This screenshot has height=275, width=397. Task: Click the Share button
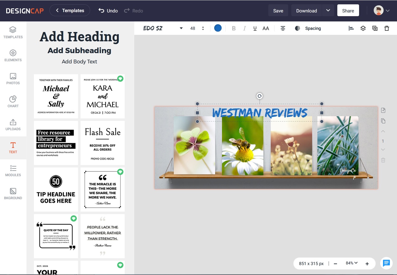[348, 10]
